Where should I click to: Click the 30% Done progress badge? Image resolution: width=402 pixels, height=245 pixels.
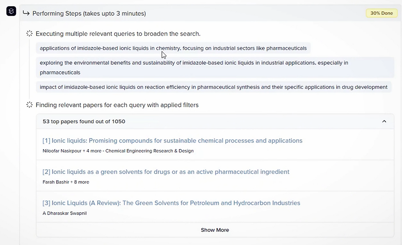(381, 13)
